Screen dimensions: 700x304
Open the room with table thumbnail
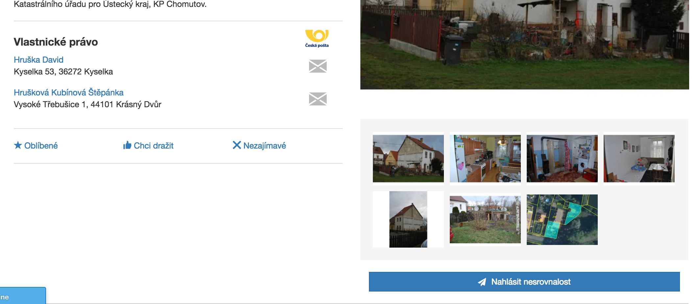639,159
